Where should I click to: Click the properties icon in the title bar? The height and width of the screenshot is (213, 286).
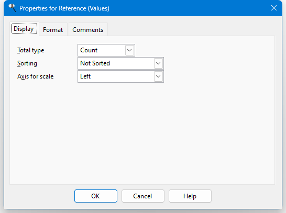(13, 8)
